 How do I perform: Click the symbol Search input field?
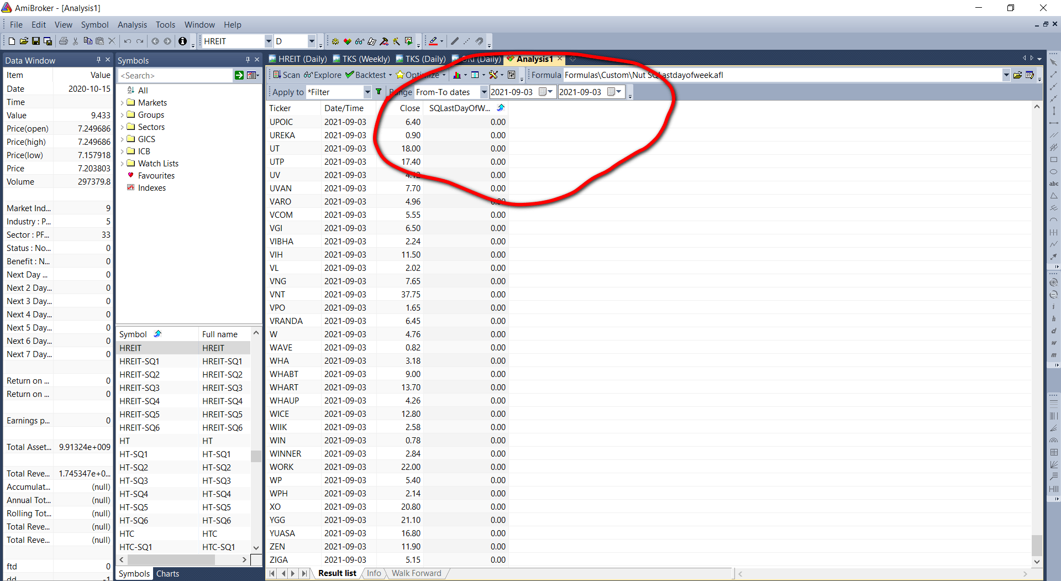(x=176, y=75)
